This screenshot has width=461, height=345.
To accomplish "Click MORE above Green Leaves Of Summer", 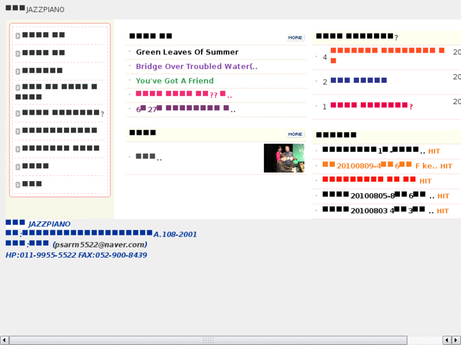I will [x=295, y=37].
